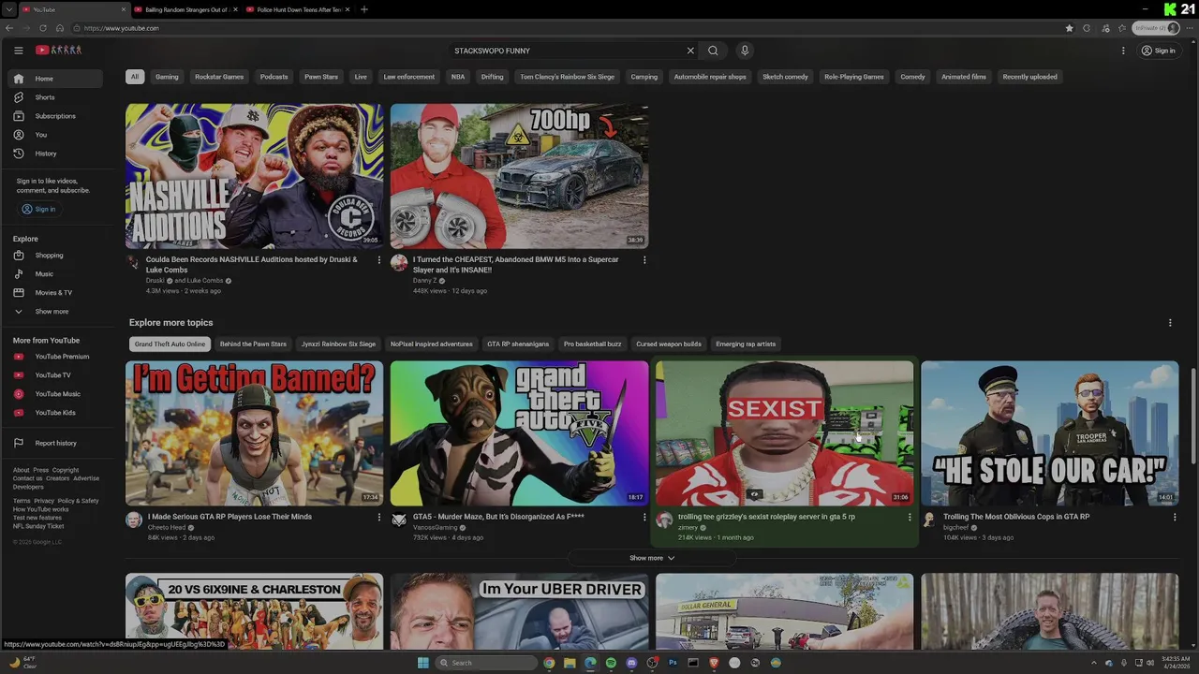Select Behind the Pawn Stars topic chip
1199x674 pixels.
pyautogui.click(x=253, y=344)
